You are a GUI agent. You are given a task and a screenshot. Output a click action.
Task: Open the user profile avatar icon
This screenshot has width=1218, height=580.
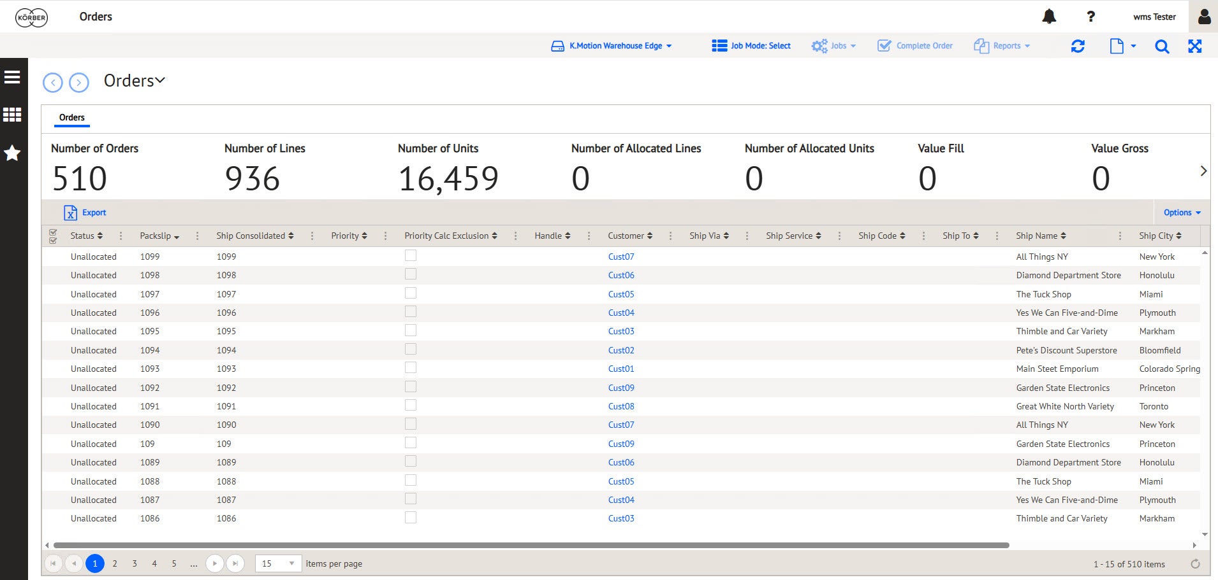point(1204,17)
